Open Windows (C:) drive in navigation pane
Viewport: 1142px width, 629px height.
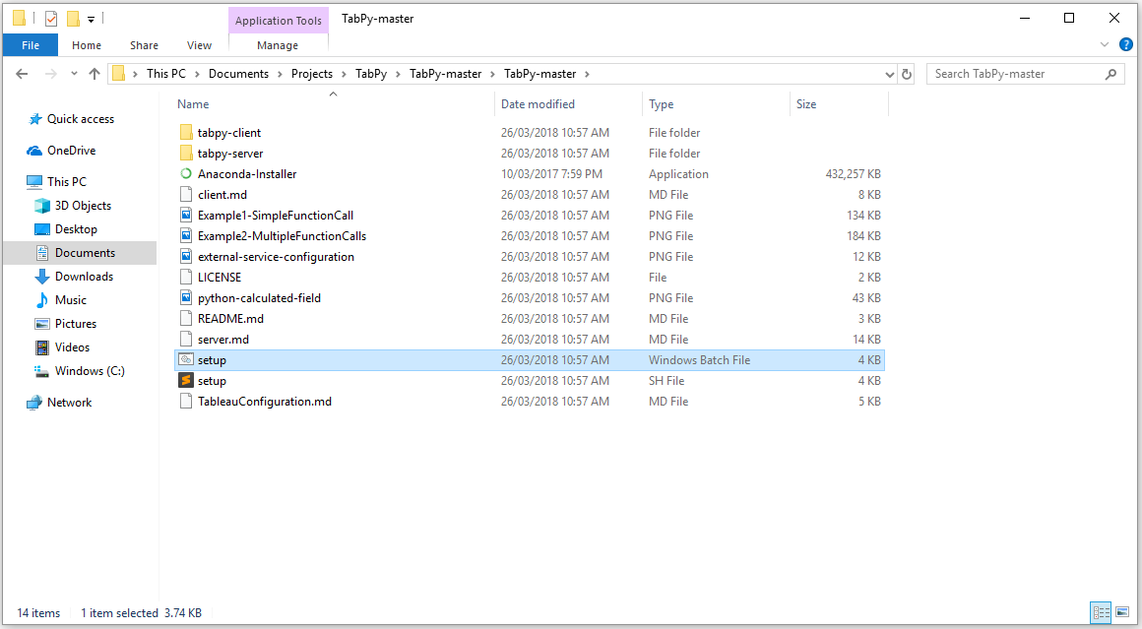click(x=90, y=371)
